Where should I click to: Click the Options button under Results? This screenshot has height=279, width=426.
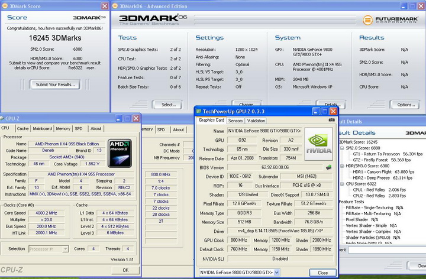[x=405, y=105]
